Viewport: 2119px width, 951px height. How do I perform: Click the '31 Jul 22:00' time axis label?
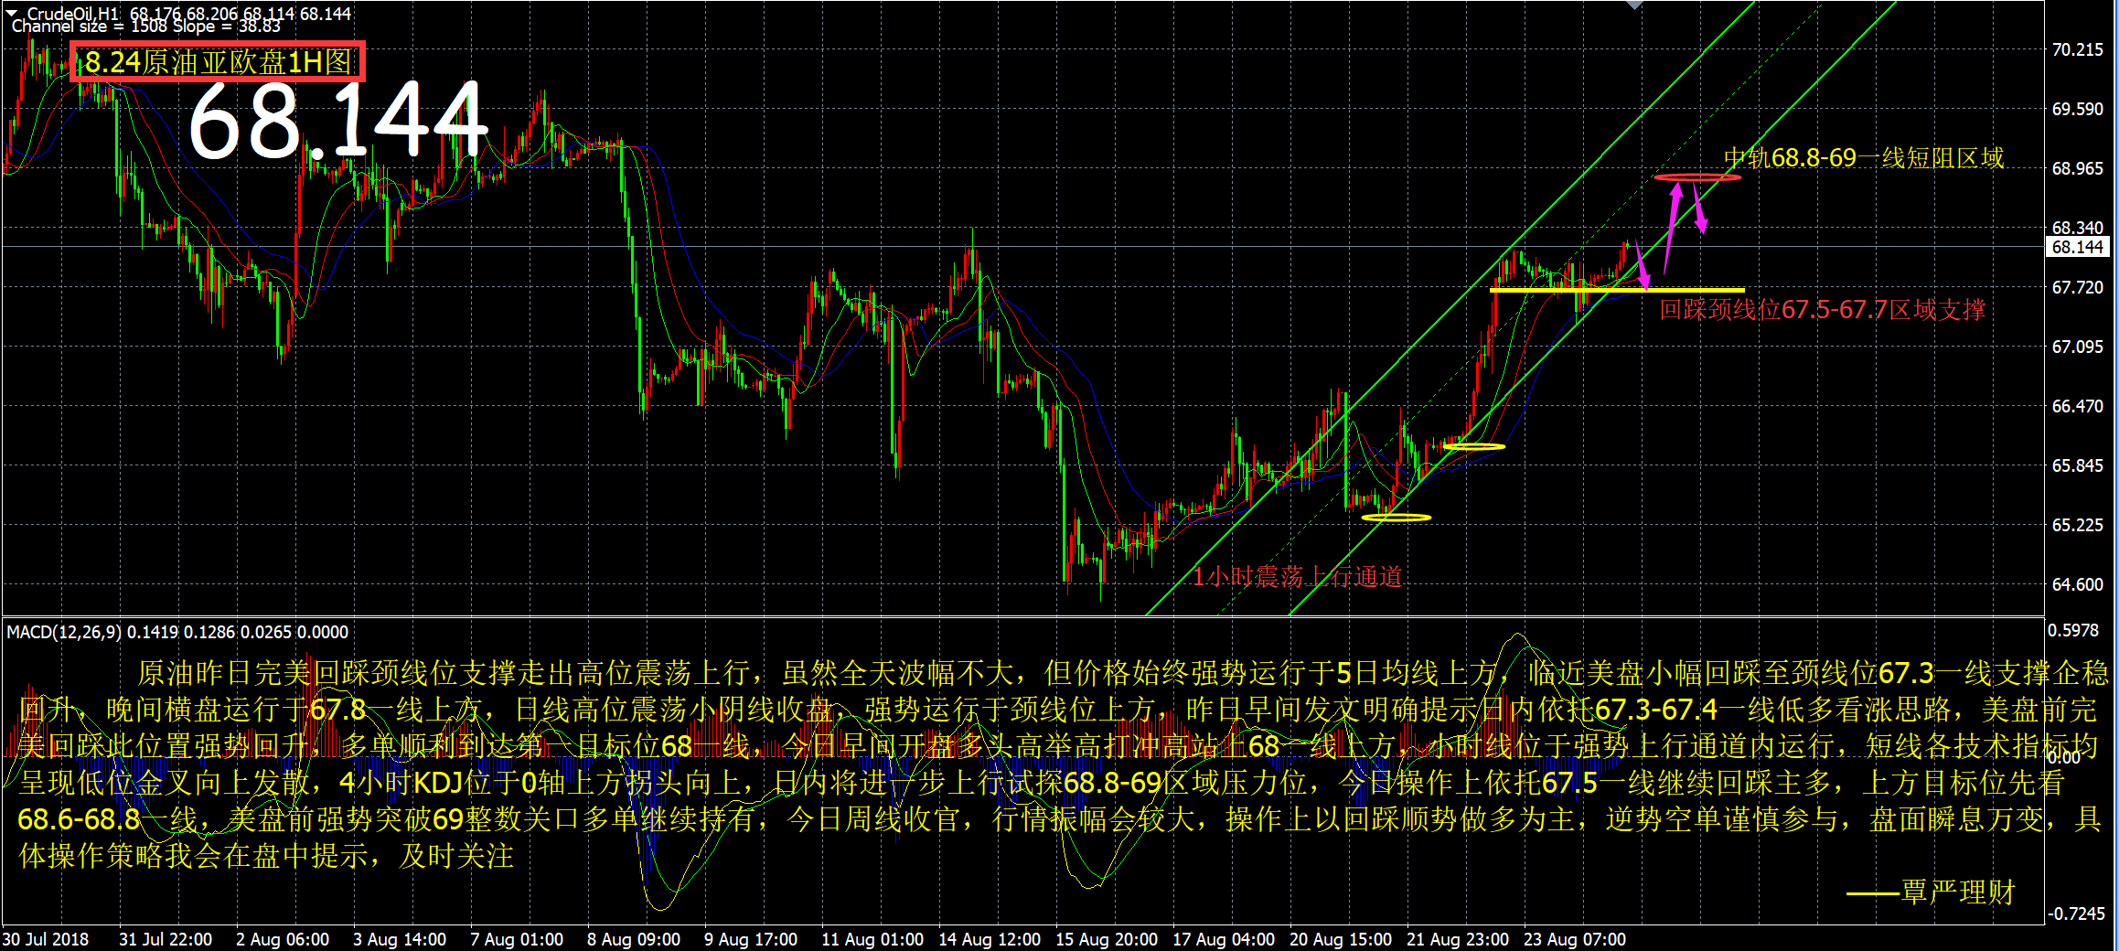click(166, 939)
